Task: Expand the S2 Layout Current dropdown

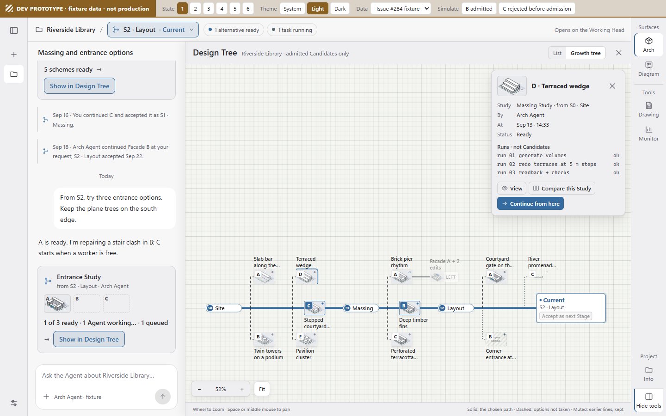Action: [153, 30]
